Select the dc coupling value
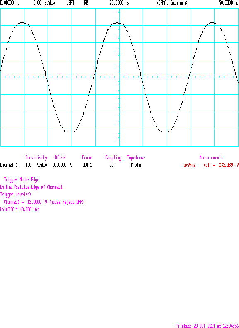The height and width of the screenshot is (328, 239). 111,165
